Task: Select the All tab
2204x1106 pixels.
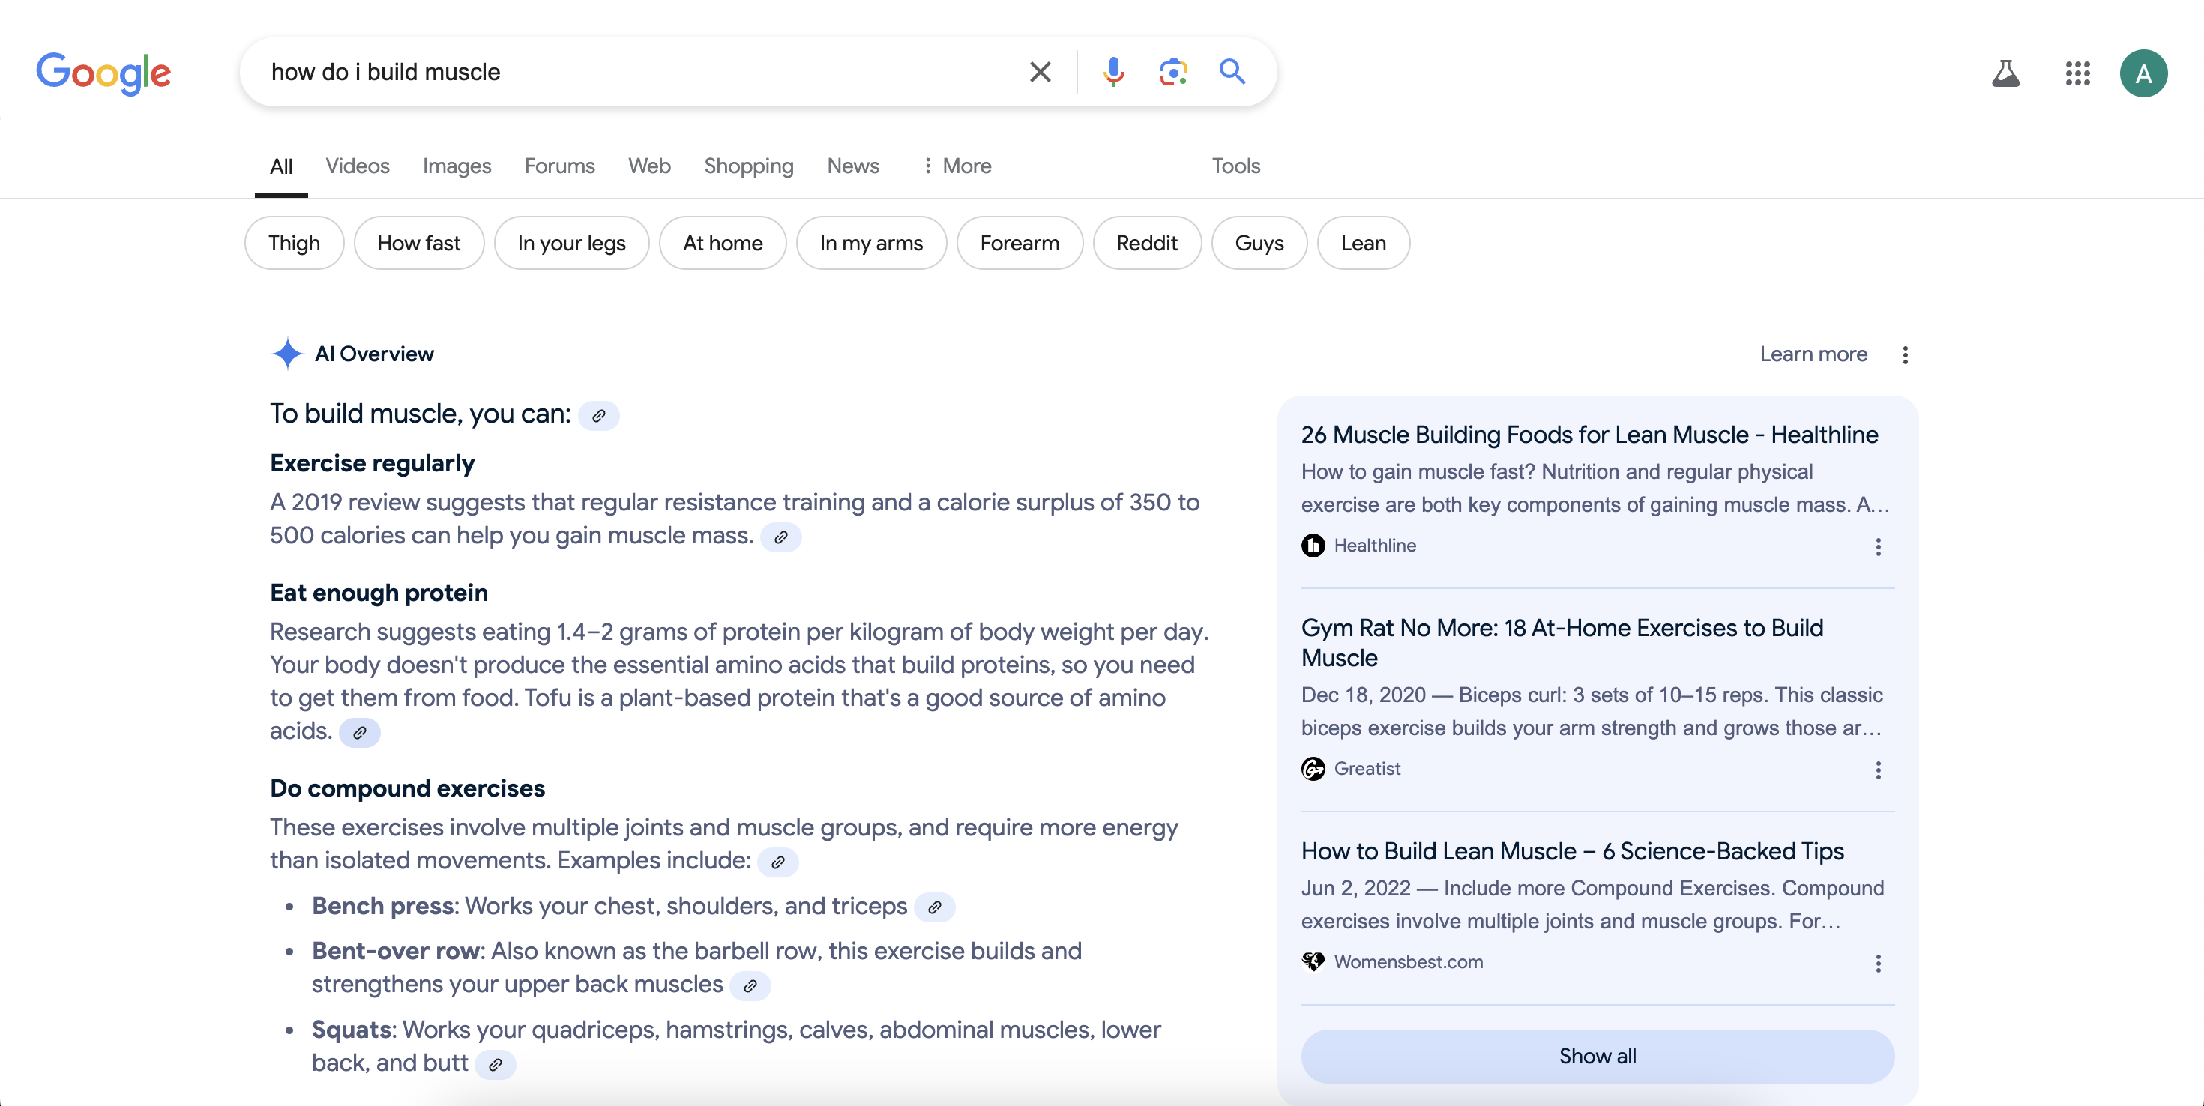Action: (281, 167)
